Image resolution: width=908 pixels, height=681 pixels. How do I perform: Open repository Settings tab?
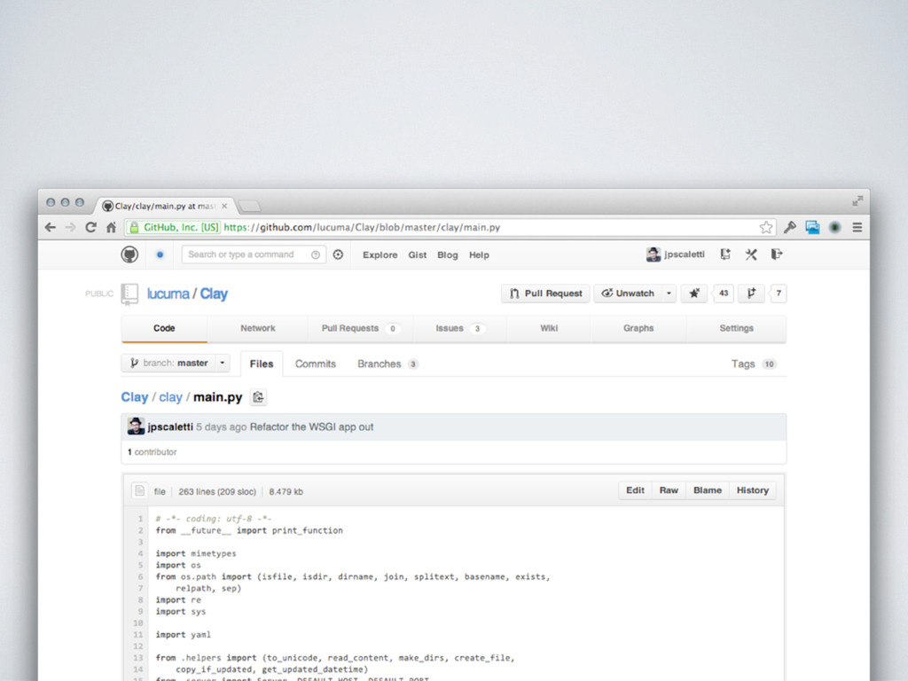[x=736, y=328]
